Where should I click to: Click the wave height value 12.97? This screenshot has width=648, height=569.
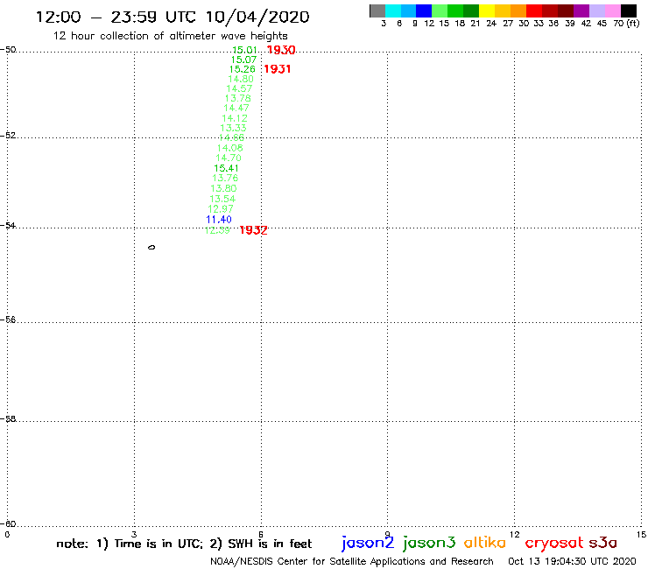(x=221, y=209)
